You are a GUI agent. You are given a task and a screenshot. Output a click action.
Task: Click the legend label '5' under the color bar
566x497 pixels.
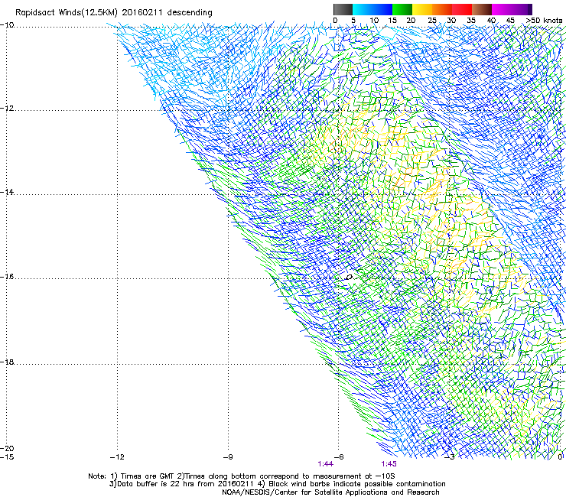click(x=353, y=21)
